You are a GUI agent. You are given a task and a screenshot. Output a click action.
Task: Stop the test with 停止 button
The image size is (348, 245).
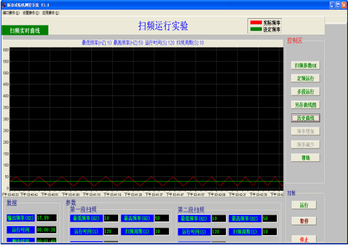coord(304,240)
